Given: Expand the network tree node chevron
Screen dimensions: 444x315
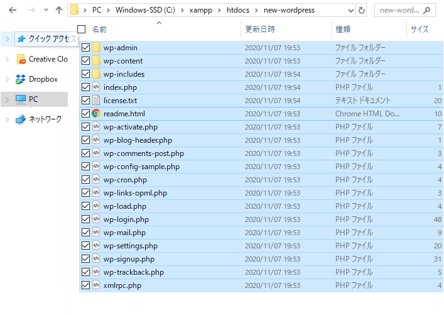Looking at the screenshot, I should (x=7, y=119).
